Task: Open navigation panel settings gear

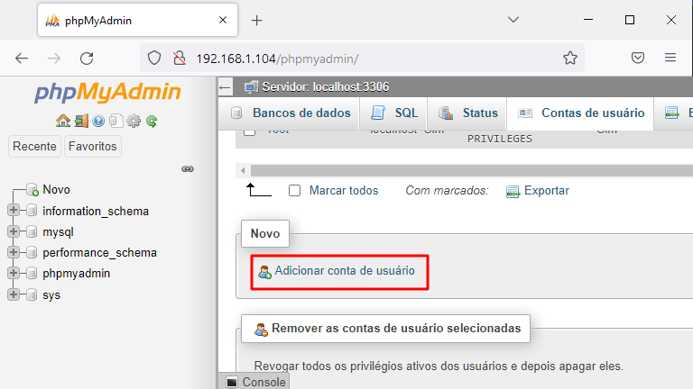Action: 134,121
